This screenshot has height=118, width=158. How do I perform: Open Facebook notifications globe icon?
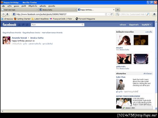[27, 25]
